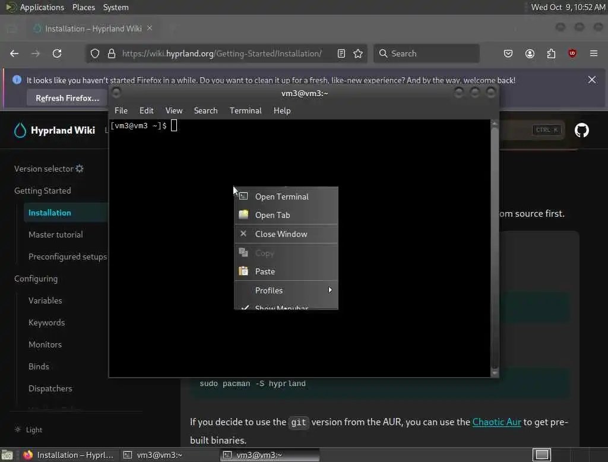
Task: Open the terminal Edit menu
Action: click(x=146, y=110)
